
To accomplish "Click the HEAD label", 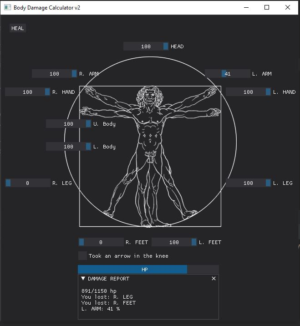I will pyautogui.click(x=177, y=46).
